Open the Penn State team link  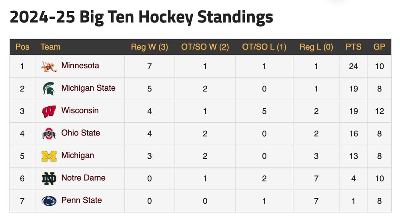click(82, 200)
